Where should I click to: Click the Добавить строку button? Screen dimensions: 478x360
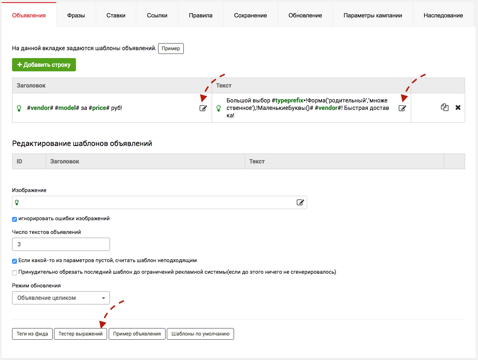[x=44, y=65]
